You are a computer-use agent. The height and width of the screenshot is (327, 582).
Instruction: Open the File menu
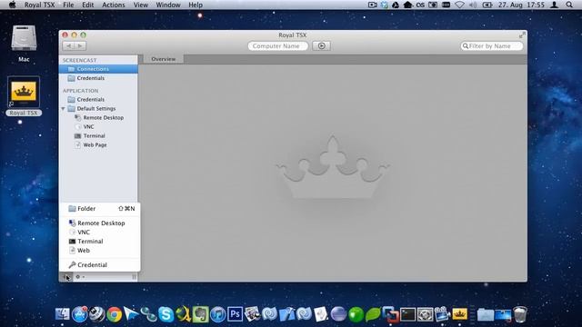click(x=68, y=5)
